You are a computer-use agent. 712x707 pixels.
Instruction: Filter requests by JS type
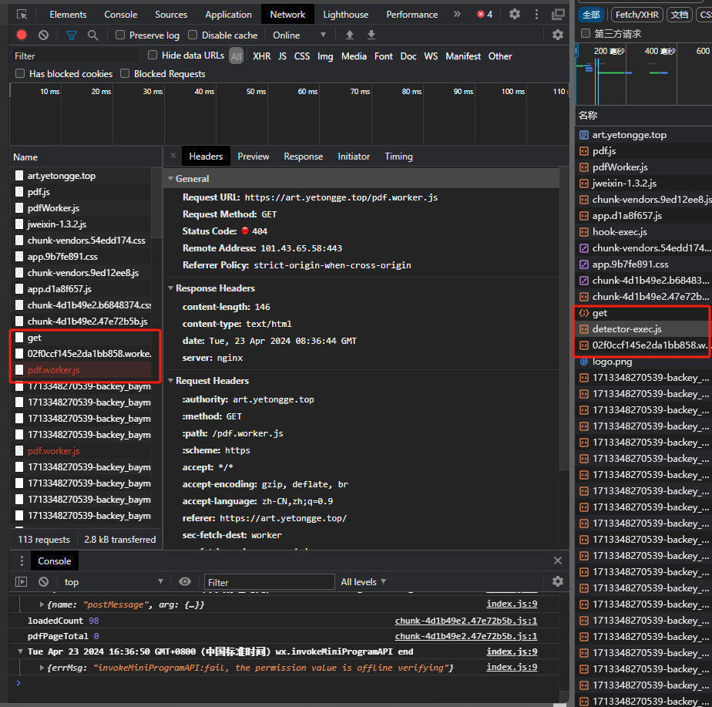pos(283,56)
